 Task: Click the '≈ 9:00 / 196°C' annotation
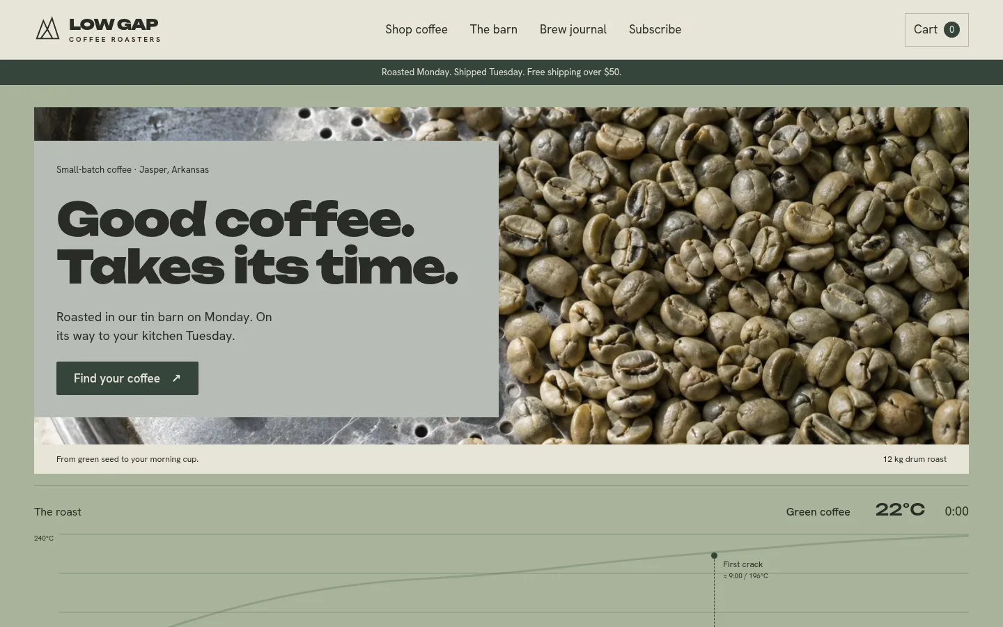pyautogui.click(x=745, y=576)
